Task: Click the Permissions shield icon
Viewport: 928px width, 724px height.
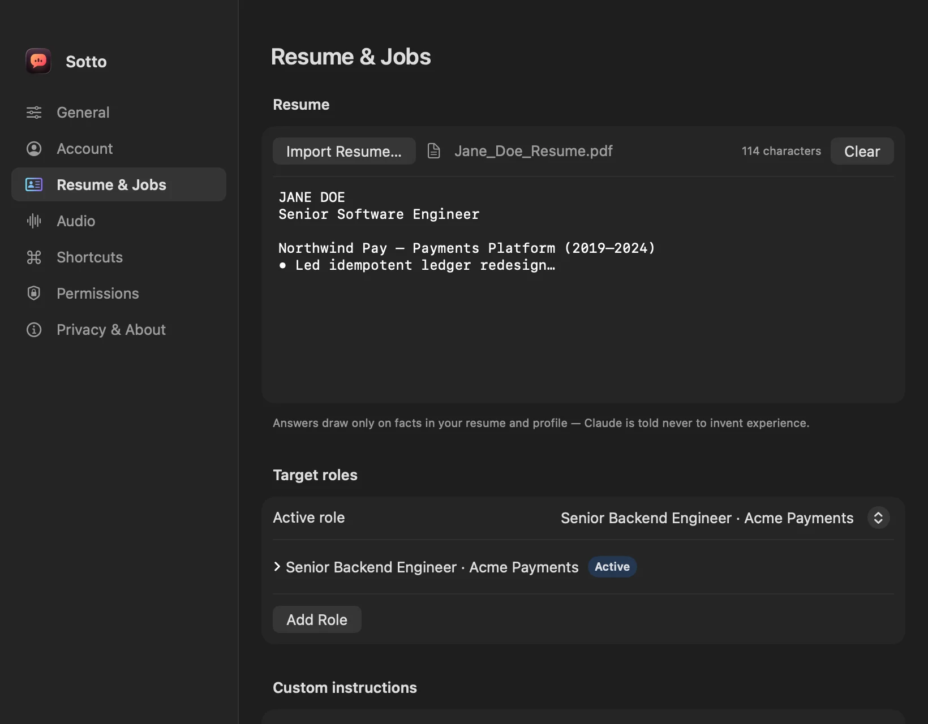Action: pos(34,293)
